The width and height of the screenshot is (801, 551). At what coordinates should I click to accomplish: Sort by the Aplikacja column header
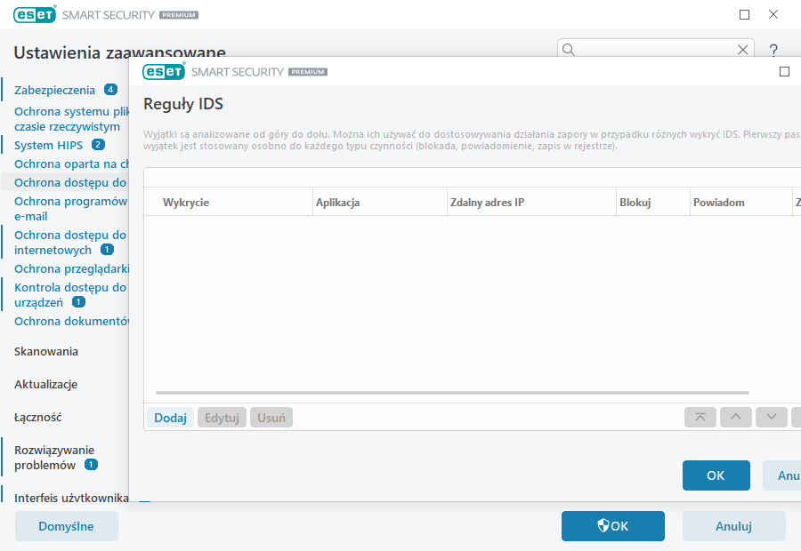pyautogui.click(x=337, y=203)
